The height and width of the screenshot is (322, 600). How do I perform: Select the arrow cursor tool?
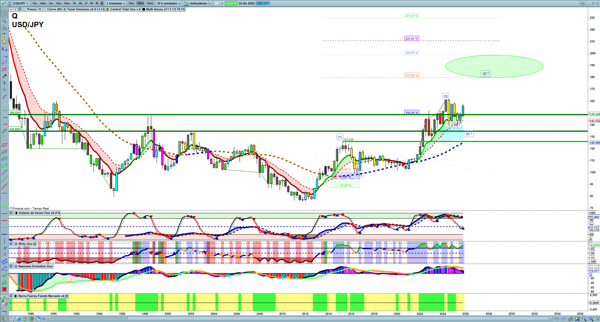click(4, 14)
